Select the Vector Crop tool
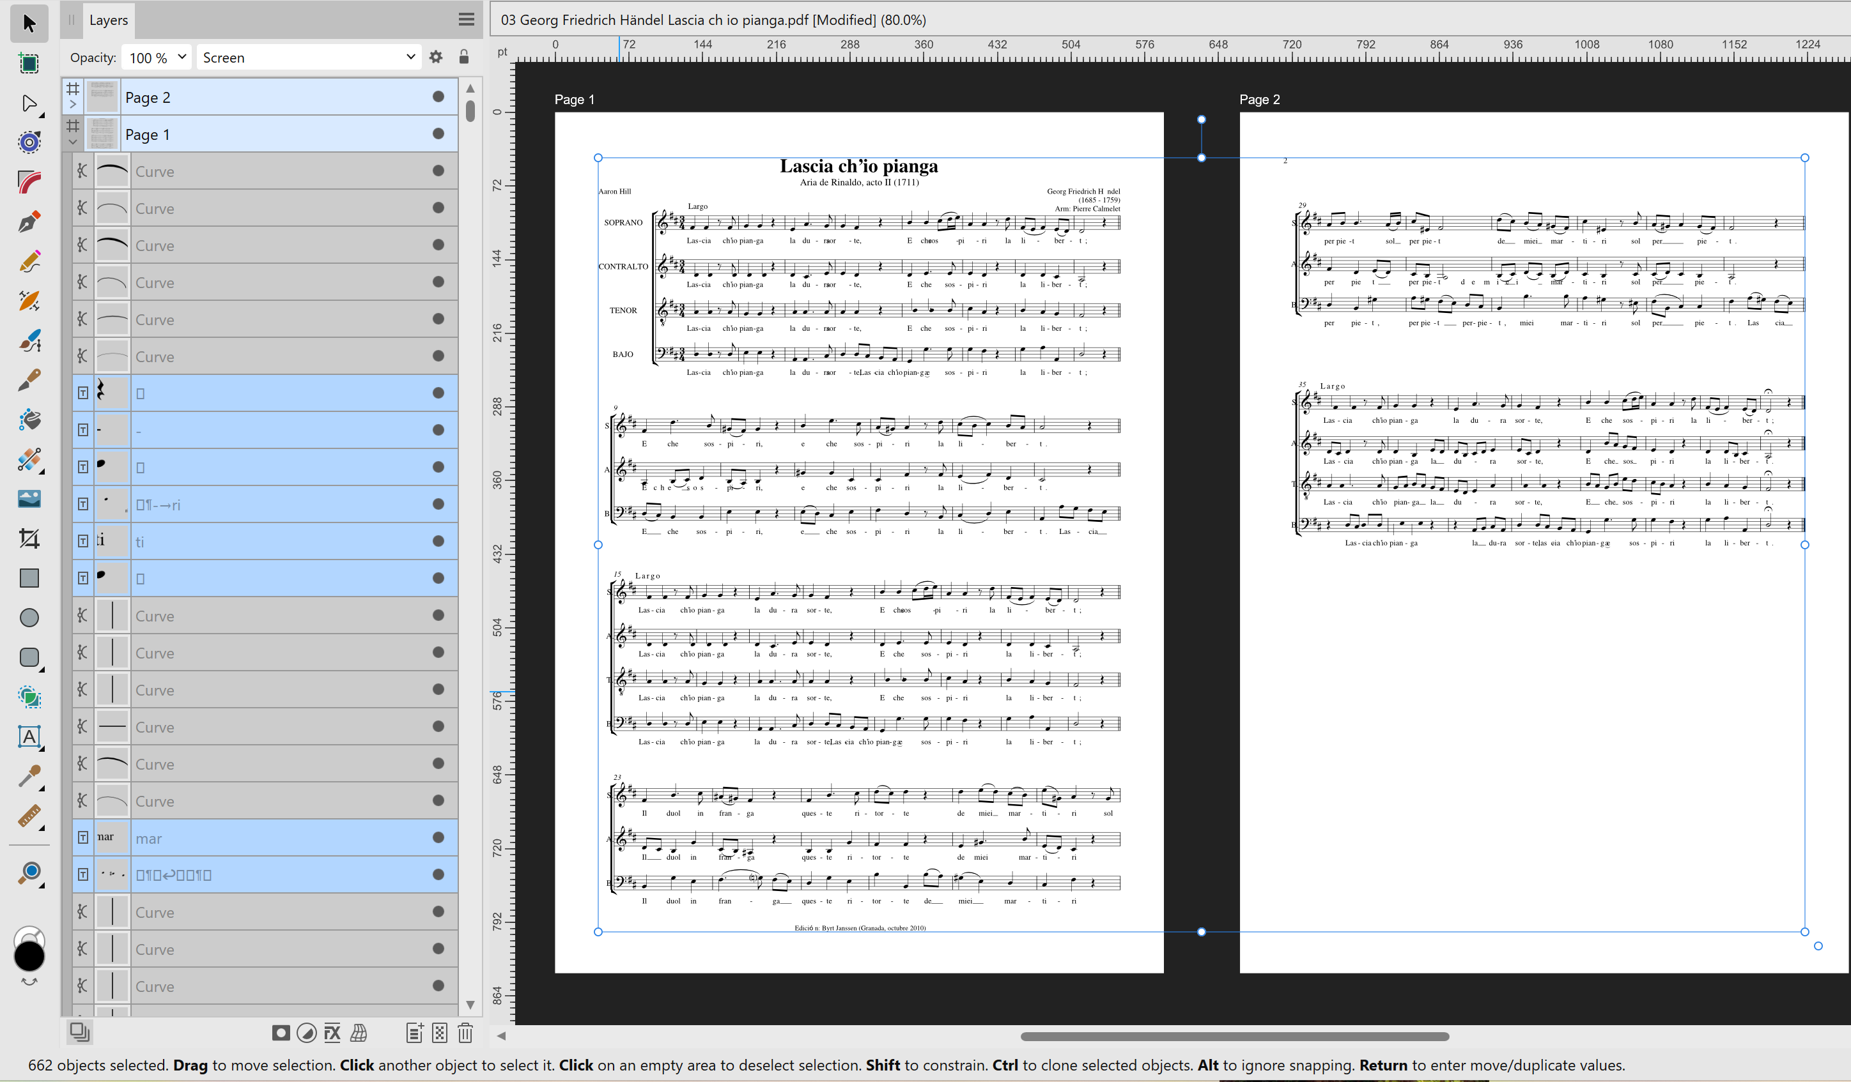 coord(29,538)
